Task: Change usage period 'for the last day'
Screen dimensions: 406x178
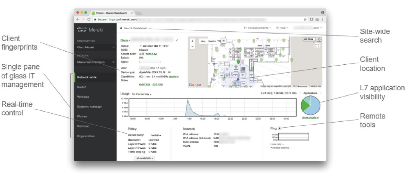Action: point(142,94)
